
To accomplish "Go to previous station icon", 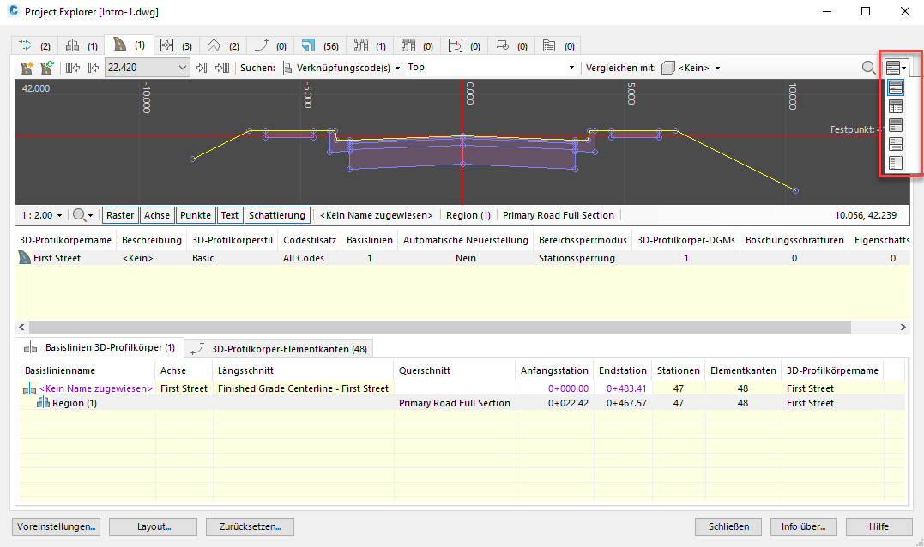I will (94, 68).
